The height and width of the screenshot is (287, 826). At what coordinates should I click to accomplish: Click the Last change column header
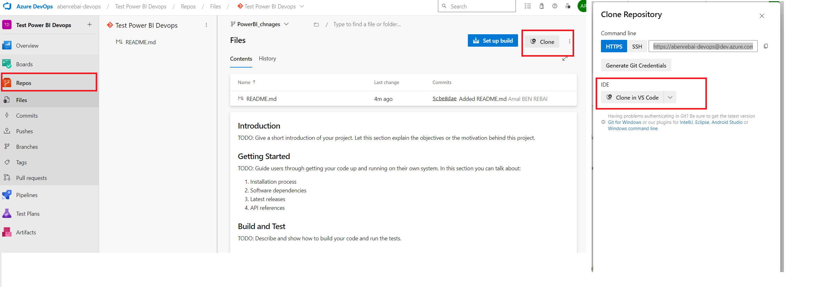[x=387, y=82]
